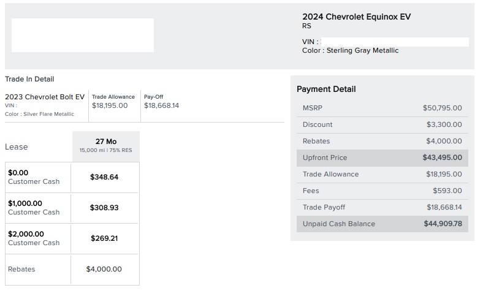This screenshot has width=483, height=296.
Task: Click the Unpaid Cash Balance label
Action: click(339, 224)
